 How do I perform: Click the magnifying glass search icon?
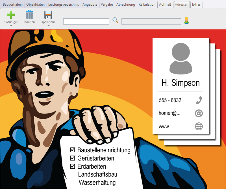tap(115, 20)
